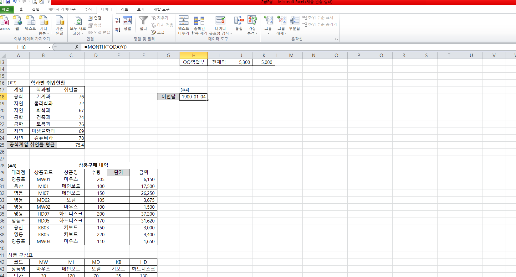Image resolution: width=516 pixels, height=277 pixels.
Task: Expand the What-If Analysis (가상 분석) dropdown
Action: click(x=257, y=34)
